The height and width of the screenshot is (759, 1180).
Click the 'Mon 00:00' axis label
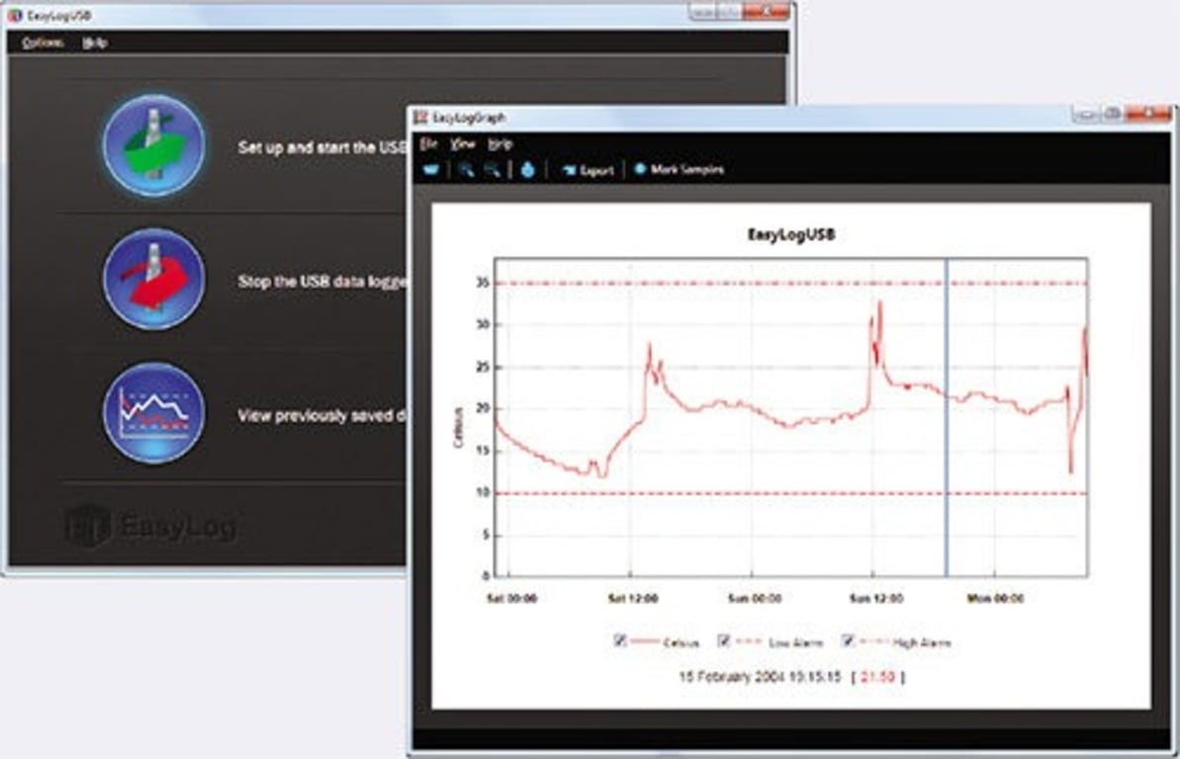pos(995,598)
